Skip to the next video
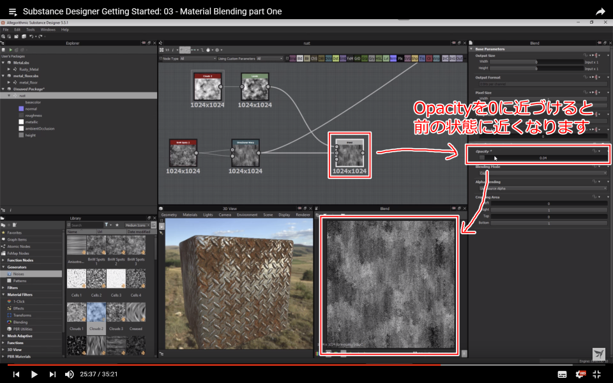This screenshot has height=383, width=613. 52,375
